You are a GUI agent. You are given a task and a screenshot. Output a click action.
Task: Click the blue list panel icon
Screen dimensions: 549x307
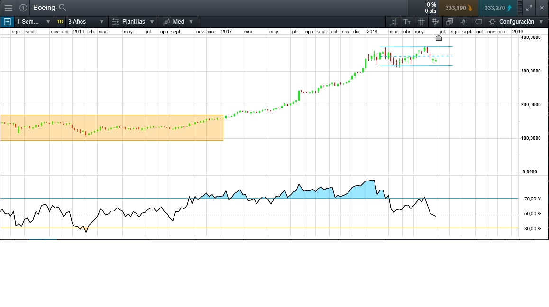7,22
